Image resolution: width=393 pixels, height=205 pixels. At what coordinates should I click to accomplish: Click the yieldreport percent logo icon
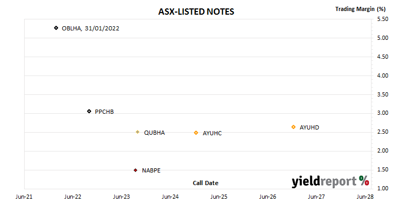click(364, 180)
